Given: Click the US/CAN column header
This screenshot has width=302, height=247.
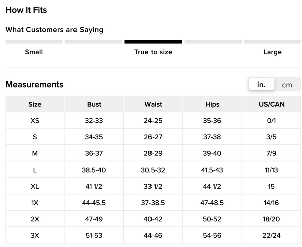Looking at the screenshot, I should [x=272, y=104].
